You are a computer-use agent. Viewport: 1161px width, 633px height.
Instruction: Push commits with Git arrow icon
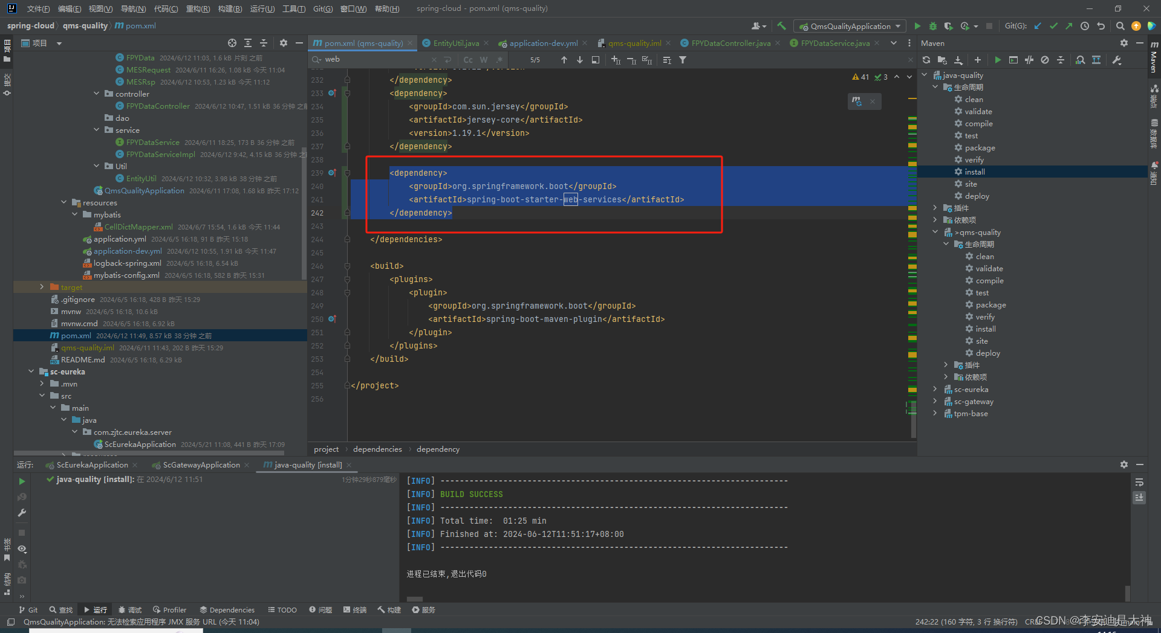click(x=1069, y=26)
